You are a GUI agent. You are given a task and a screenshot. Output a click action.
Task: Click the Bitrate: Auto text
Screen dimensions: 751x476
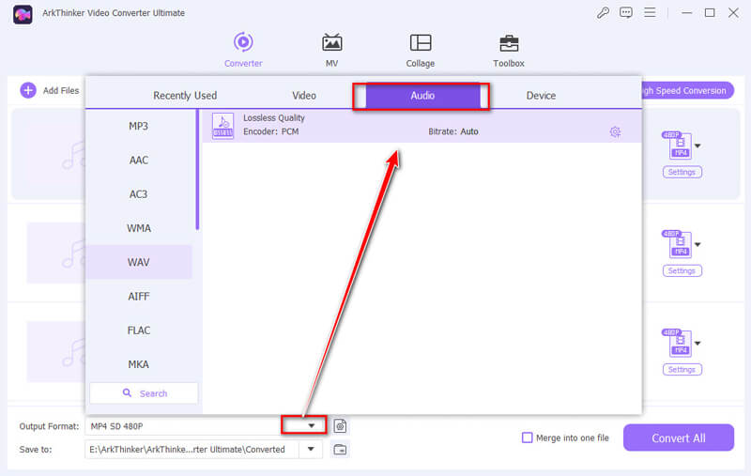coord(453,131)
